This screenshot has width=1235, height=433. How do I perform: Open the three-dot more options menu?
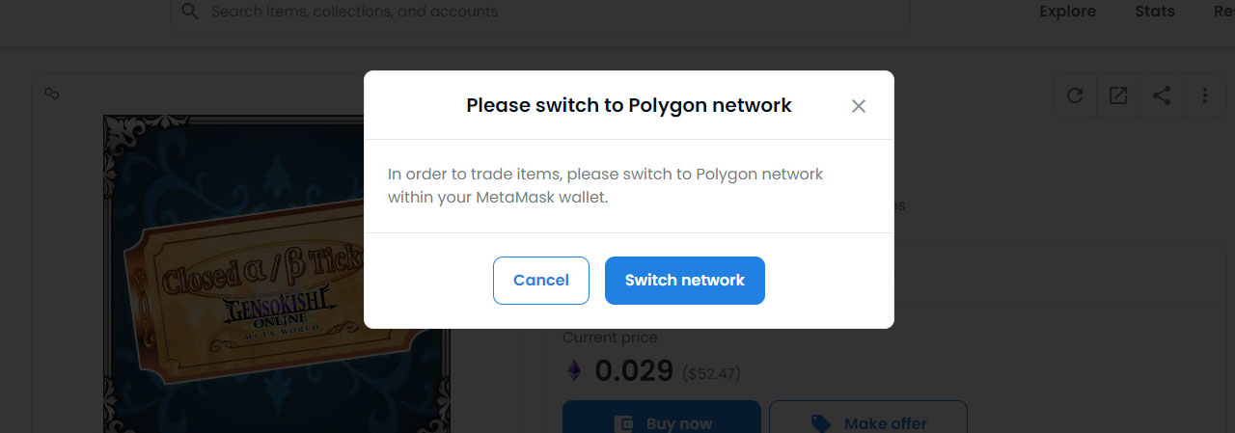point(1205,95)
